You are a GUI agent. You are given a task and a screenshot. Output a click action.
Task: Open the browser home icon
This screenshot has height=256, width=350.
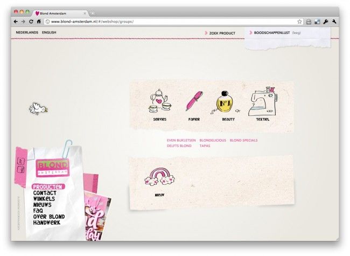point(39,22)
